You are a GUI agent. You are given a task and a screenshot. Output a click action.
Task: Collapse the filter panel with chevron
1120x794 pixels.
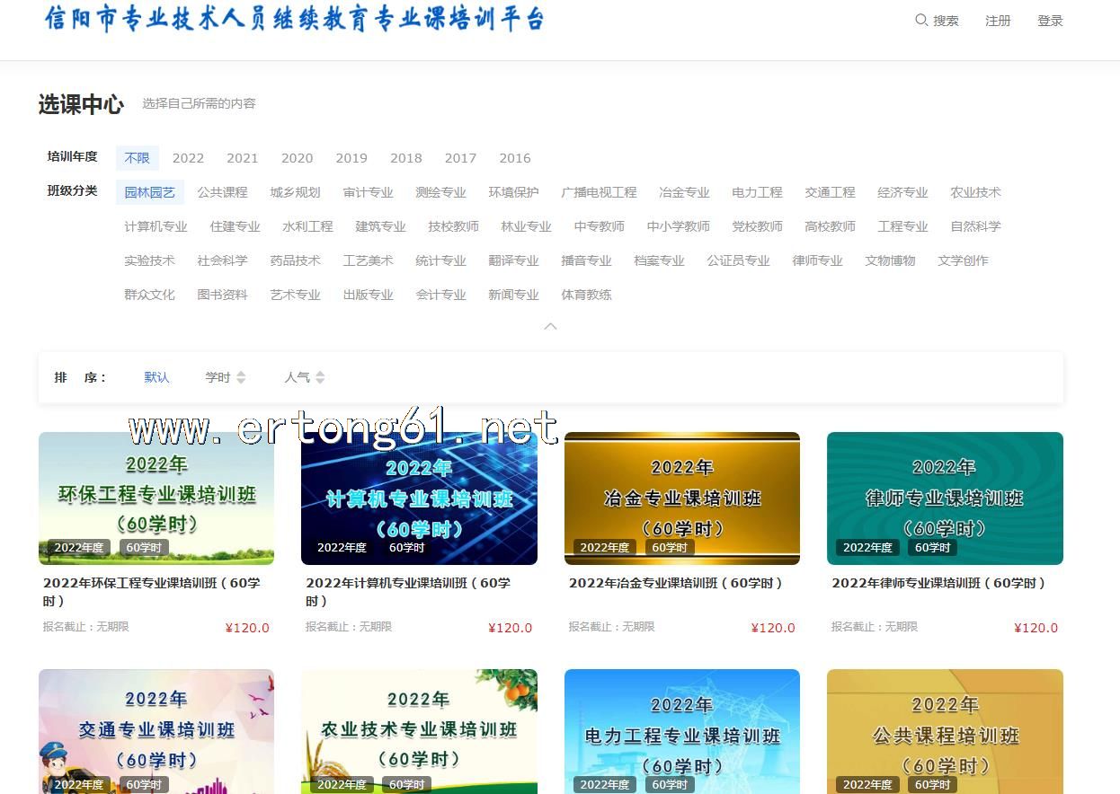(551, 326)
